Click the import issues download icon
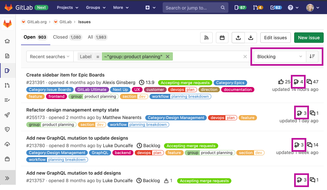Screen dimensions: 327x190 251,38
